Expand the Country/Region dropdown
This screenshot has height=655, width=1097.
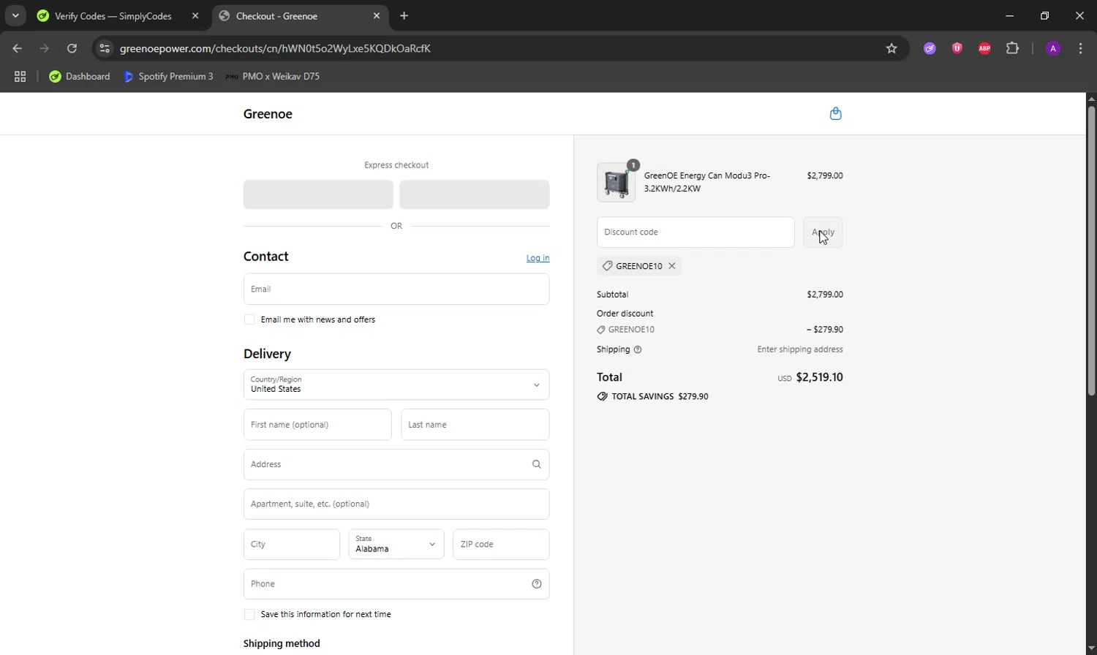(396, 385)
